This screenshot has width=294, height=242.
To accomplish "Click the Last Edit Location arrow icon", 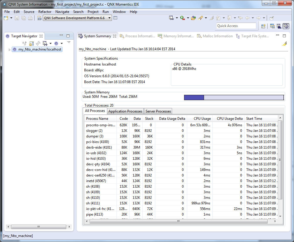I will (x=240, y=18).
